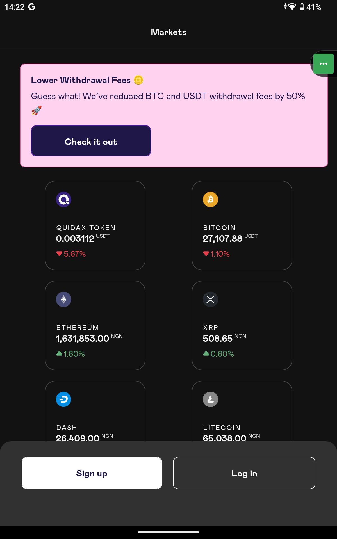Open Bitcoin price 27,107.88 USDT
This screenshot has width=337, height=539.
point(230,238)
